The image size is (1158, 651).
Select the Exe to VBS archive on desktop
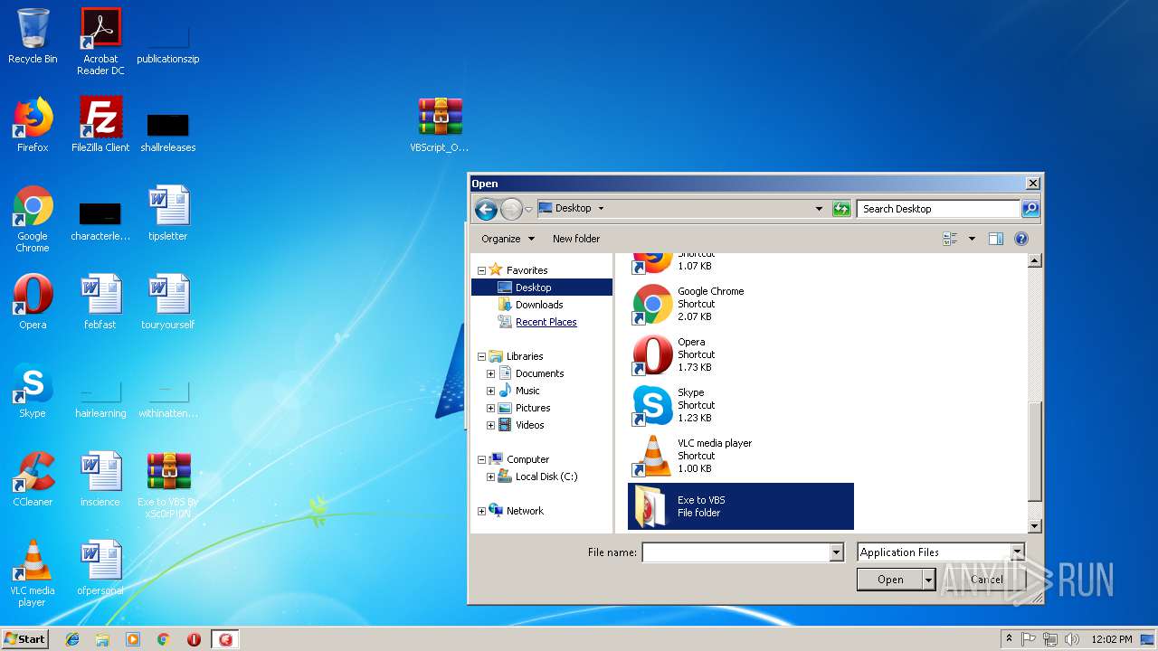[x=168, y=485]
